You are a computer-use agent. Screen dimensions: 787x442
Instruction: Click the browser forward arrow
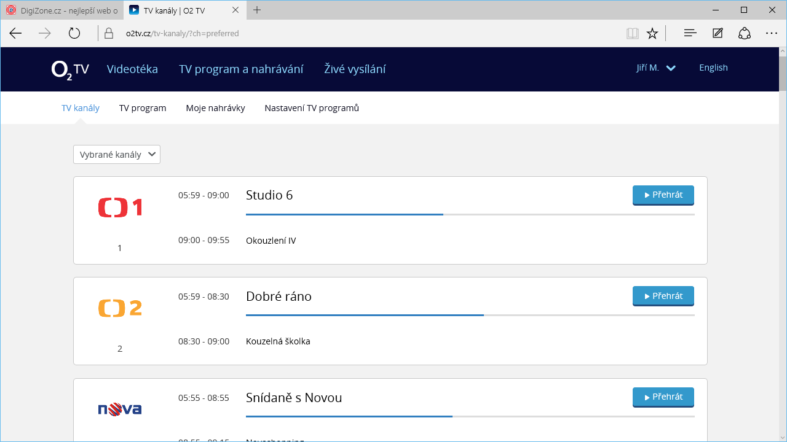45,33
